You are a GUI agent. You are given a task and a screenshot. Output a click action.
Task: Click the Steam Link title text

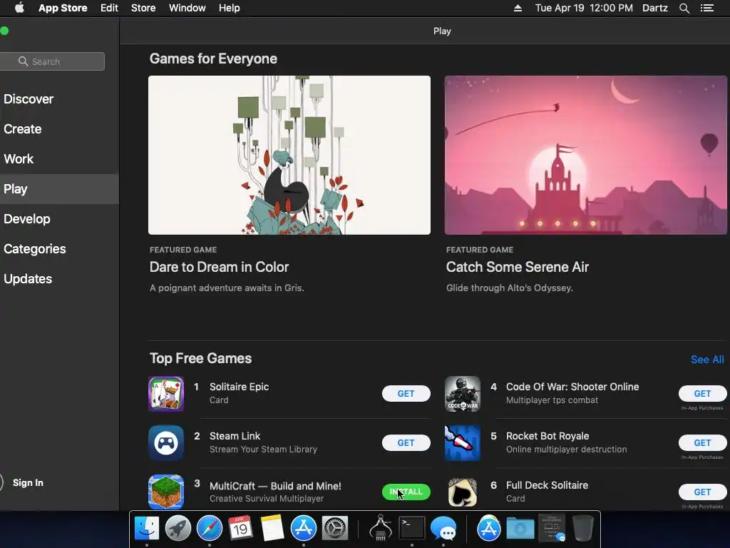tap(235, 436)
